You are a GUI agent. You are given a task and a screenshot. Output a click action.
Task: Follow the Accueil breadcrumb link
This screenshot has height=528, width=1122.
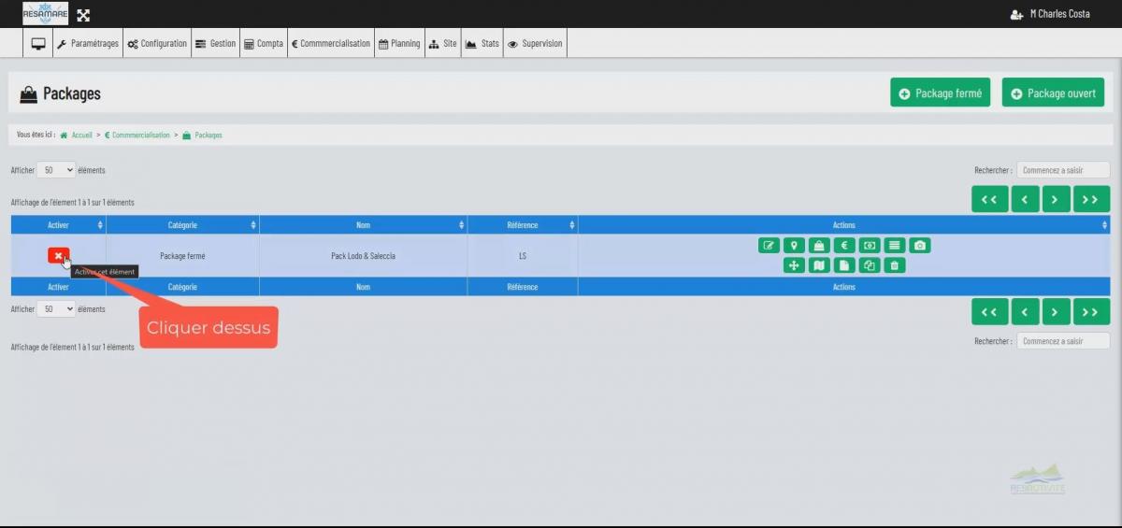pos(77,135)
